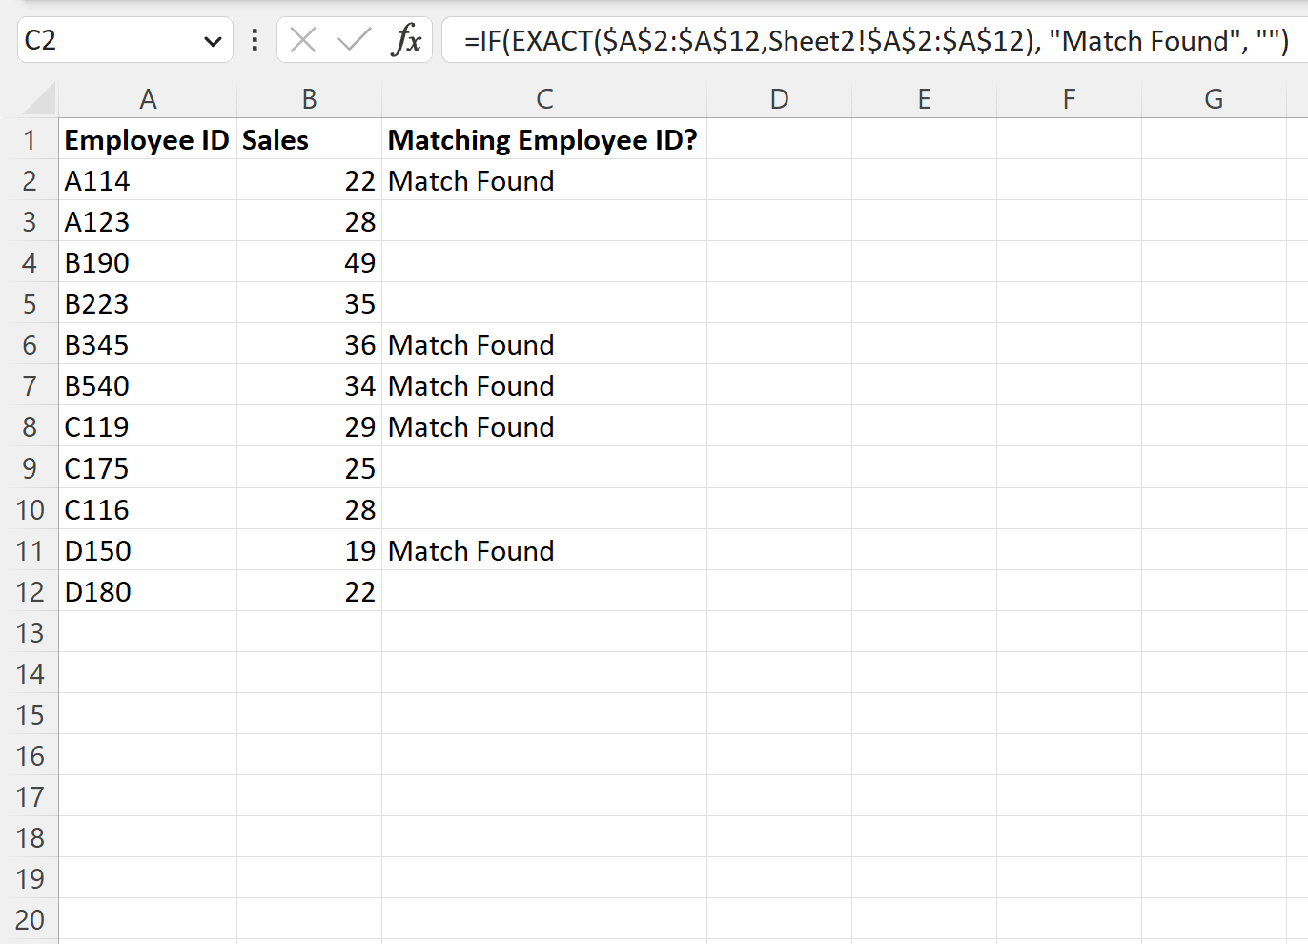1308x944 pixels.
Task: Click the Cancel (X) formula icon
Action: click(x=303, y=41)
